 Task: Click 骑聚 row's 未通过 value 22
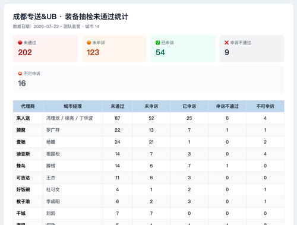pos(118,130)
